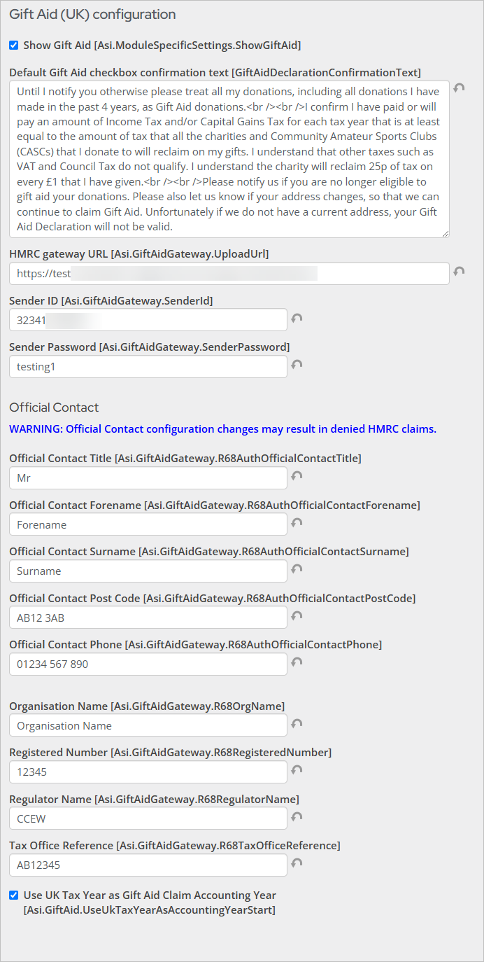Click the Official Contact Surname label
The height and width of the screenshot is (962, 484).
(209, 552)
